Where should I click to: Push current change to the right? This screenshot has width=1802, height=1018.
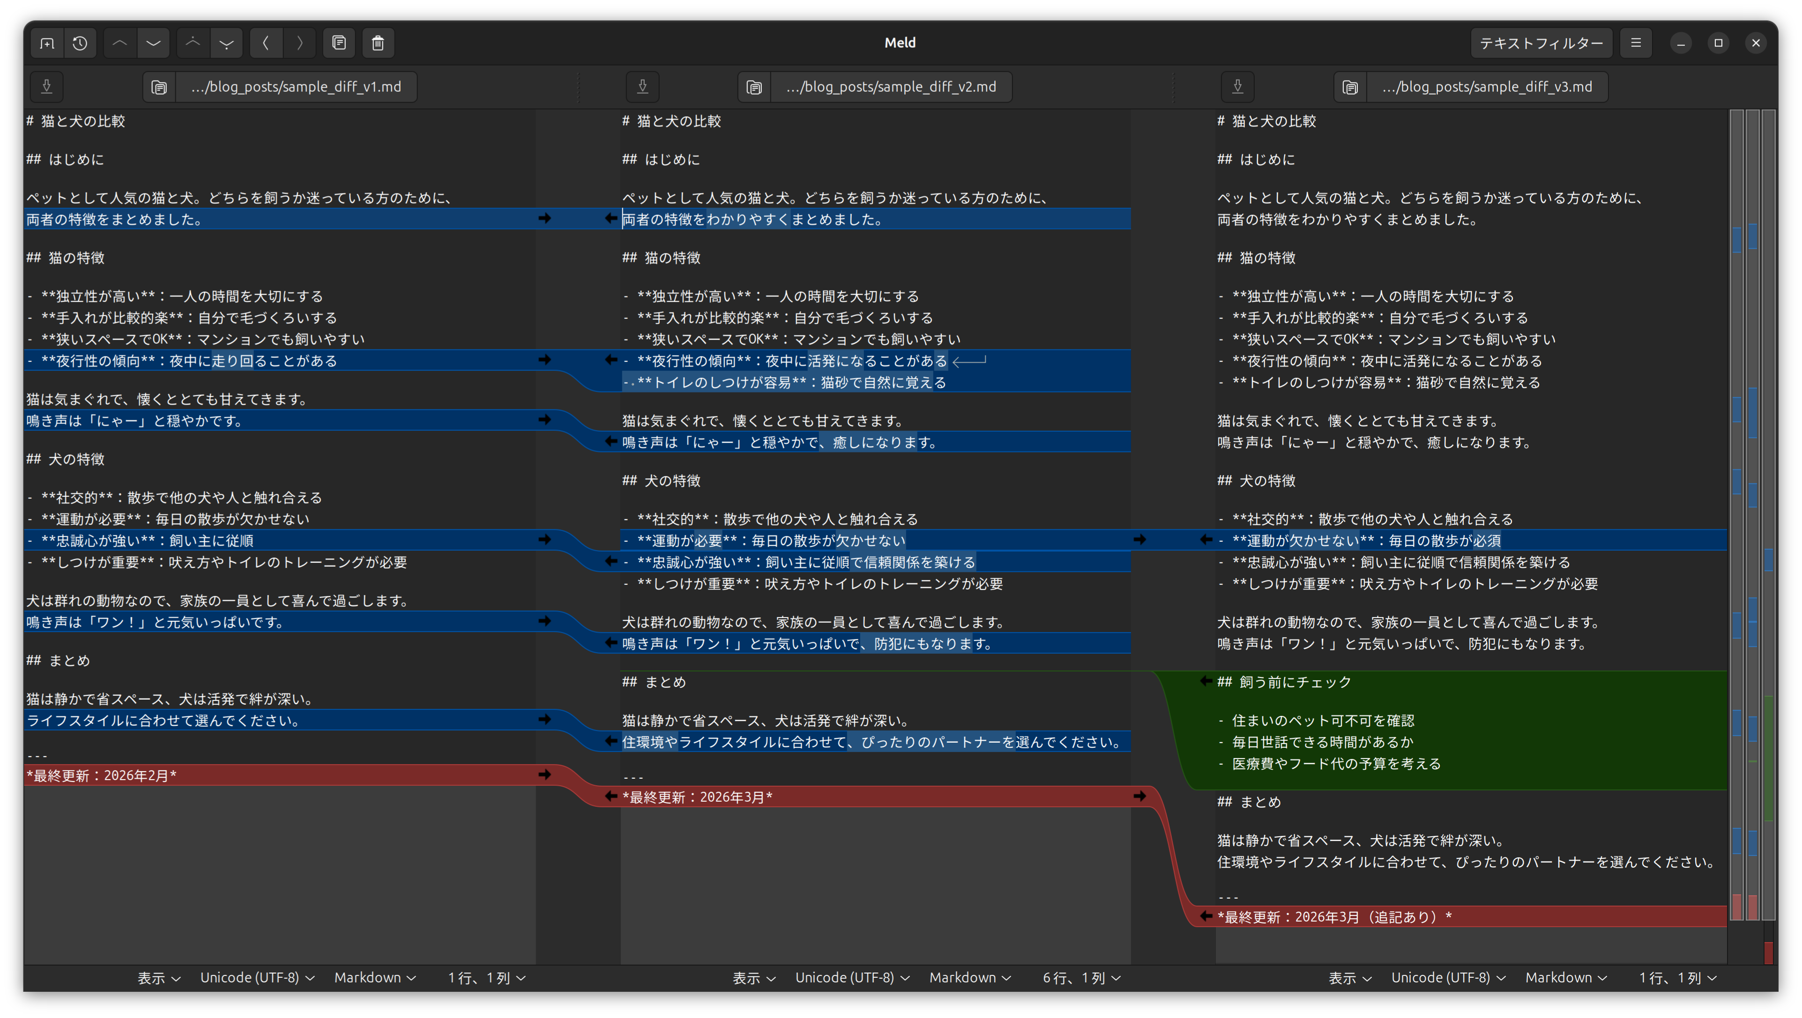(299, 44)
